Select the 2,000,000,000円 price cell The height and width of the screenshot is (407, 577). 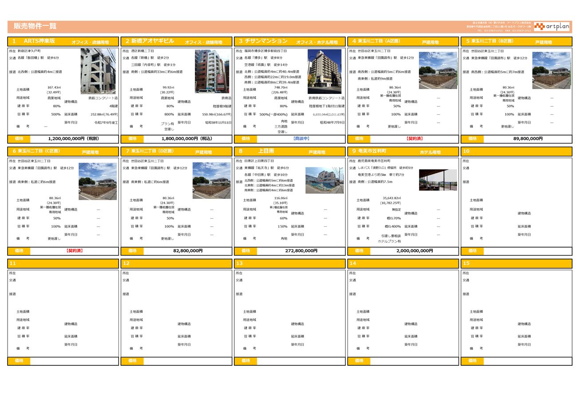coord(414,251)
